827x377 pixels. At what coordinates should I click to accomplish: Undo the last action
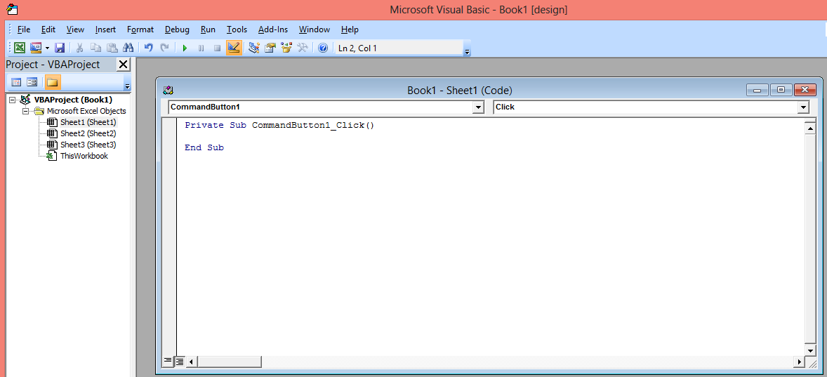pyautogui.click(x=148, y=48)
